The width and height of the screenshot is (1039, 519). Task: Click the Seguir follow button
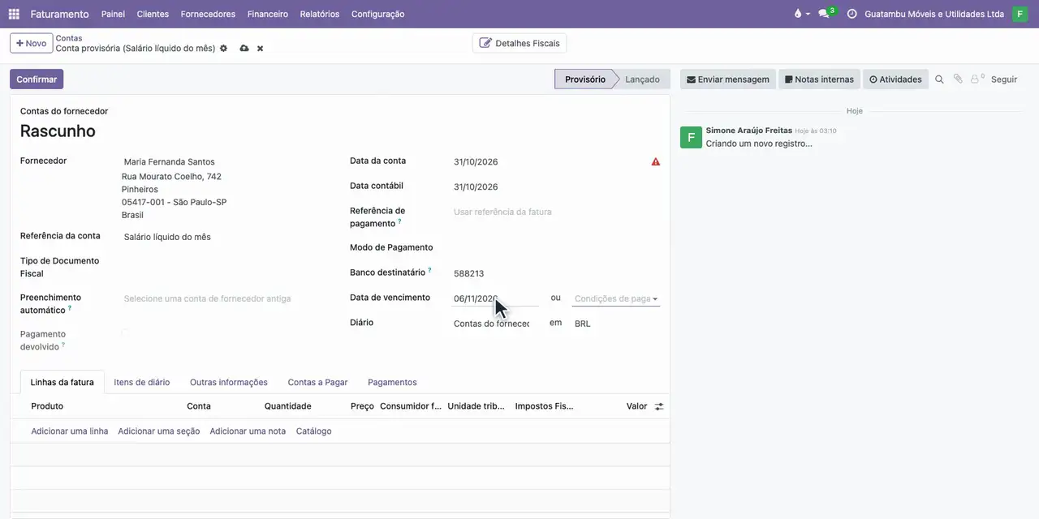pyautogui.click(x=1004, y=79)
